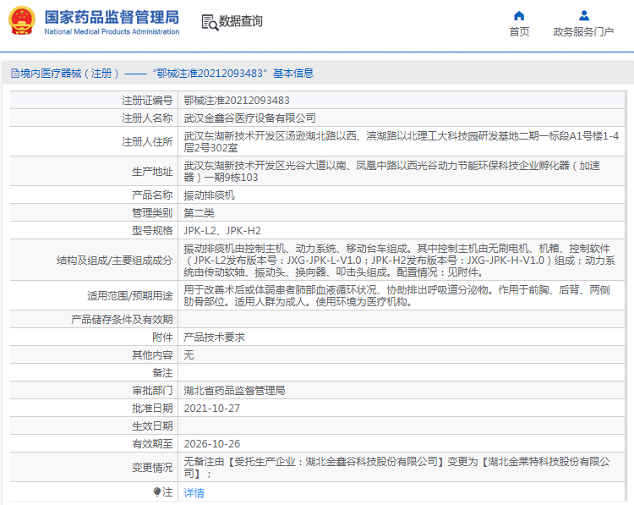The image size is (634, 505).
Task: Select registrant name 武汉金鑫谷医疗设备有限公司
Action: (x=249, y=118)
